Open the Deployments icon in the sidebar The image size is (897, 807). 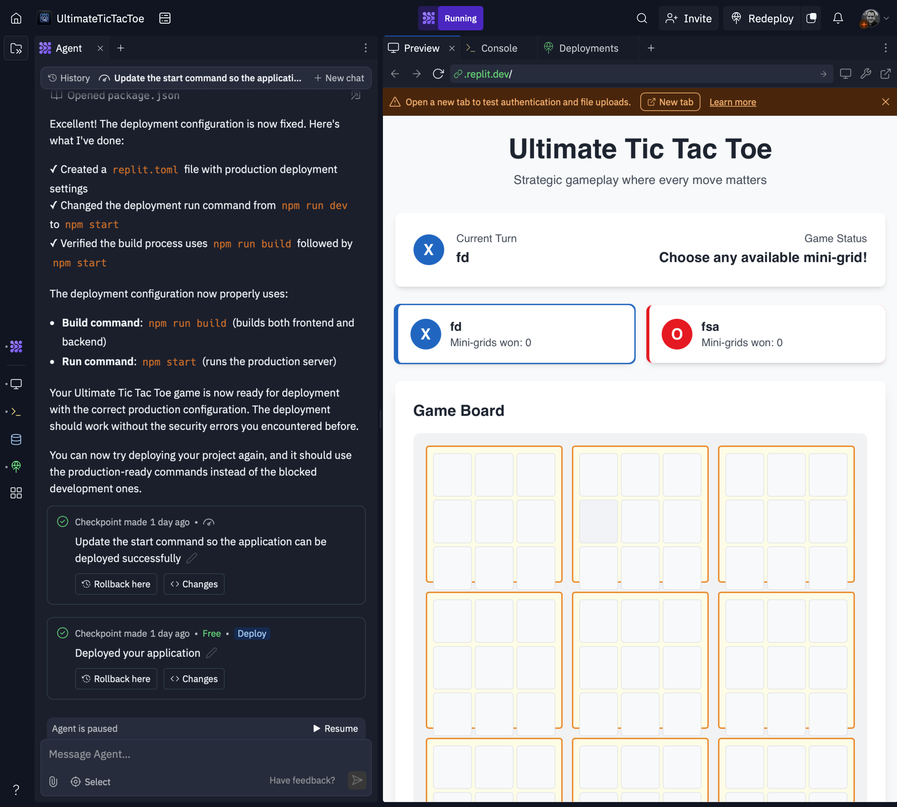click(16, 466)
